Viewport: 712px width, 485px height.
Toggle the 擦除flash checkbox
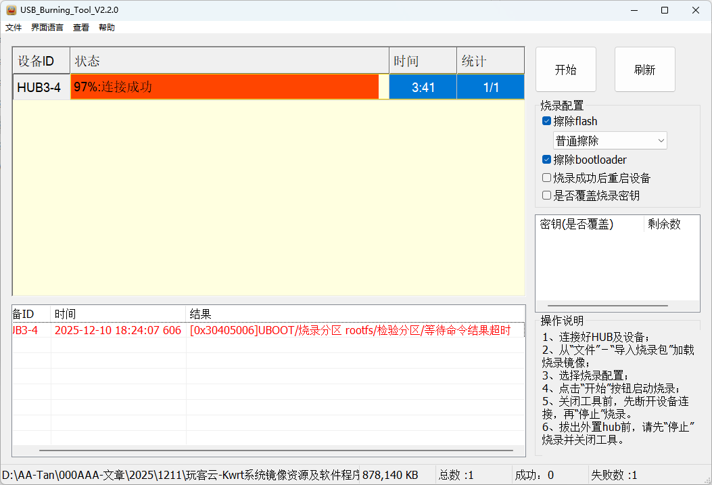[547, 121]
